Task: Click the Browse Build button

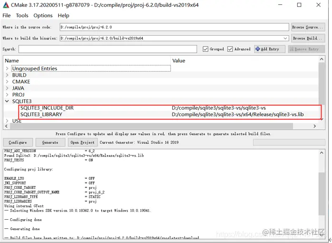Action: [x=308, y=39]
